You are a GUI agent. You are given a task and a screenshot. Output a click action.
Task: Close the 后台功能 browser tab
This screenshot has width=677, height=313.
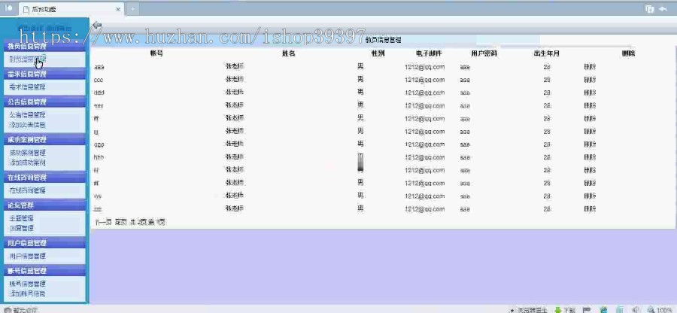pos(118,9)
